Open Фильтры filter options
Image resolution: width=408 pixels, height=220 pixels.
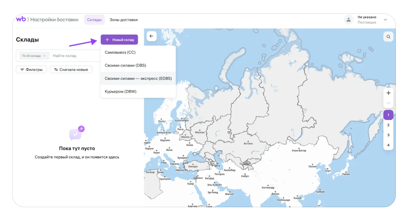point(31,70)
